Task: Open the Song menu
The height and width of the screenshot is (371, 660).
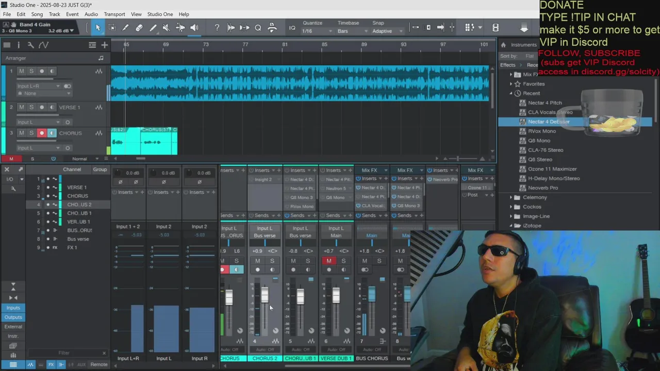Action: pos(37,14)
